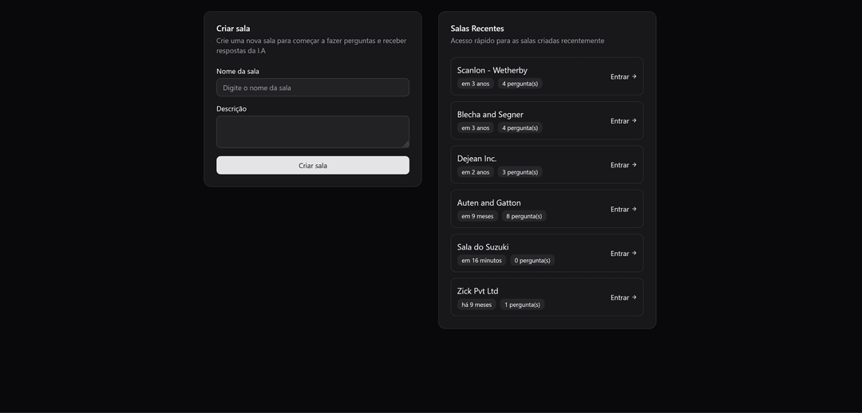Image resolution: width=862 pixels, height=413 pixels.
Task: Click the arrow icon for Zick Pvt Ltd
Action: point(635,297)
